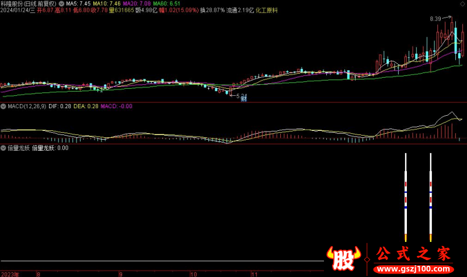The image size is (467, 277).
Task: Open the MACD indicator dropdown arrow
Action: 3,106
